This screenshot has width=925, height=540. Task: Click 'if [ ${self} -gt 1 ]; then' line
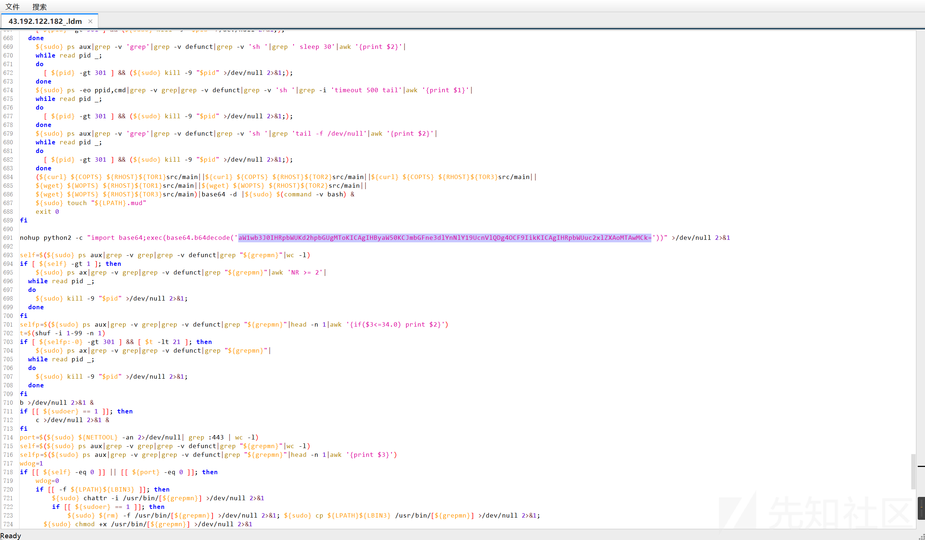(x=70, y=264)
